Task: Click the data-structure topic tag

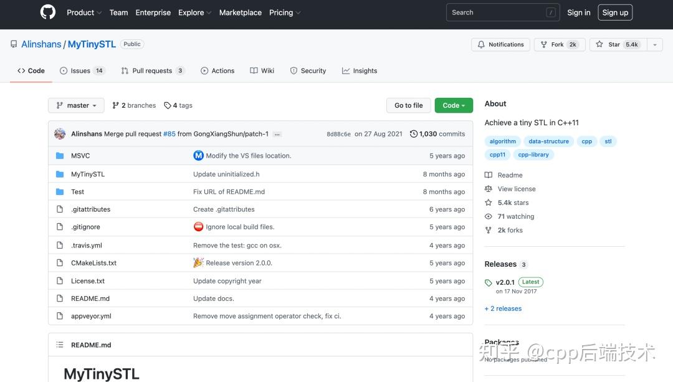Action: [548, 141]
